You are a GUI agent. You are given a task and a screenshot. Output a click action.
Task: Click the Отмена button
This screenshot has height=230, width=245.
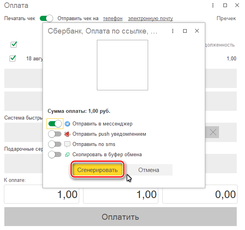point(148,170)
